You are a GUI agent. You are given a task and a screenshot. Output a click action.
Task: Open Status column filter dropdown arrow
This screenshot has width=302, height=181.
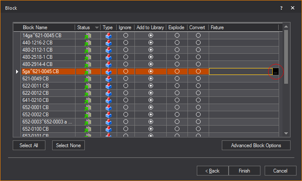pos(97,27)
